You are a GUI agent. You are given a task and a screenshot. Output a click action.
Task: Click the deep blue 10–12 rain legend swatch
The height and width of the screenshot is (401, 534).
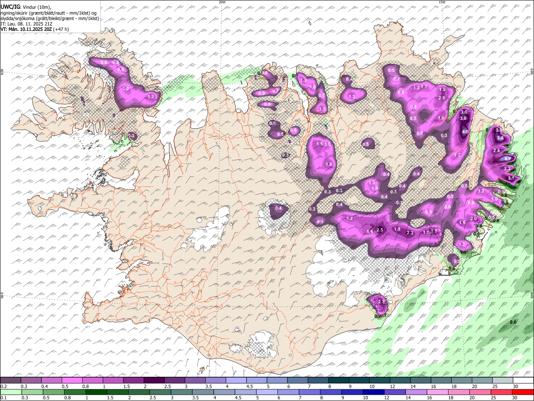(x=374, y=392)
